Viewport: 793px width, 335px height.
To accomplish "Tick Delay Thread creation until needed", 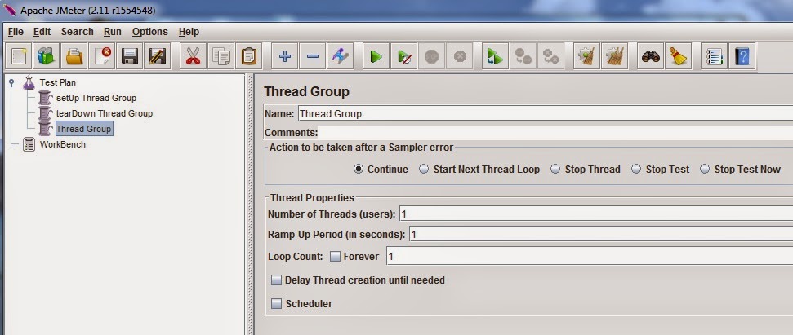I will pyautogui.click(x=276, y=280).
